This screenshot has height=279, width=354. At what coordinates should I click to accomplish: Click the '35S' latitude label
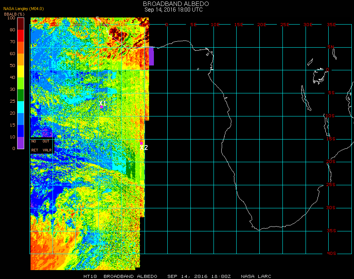click(x=331, y=231)
